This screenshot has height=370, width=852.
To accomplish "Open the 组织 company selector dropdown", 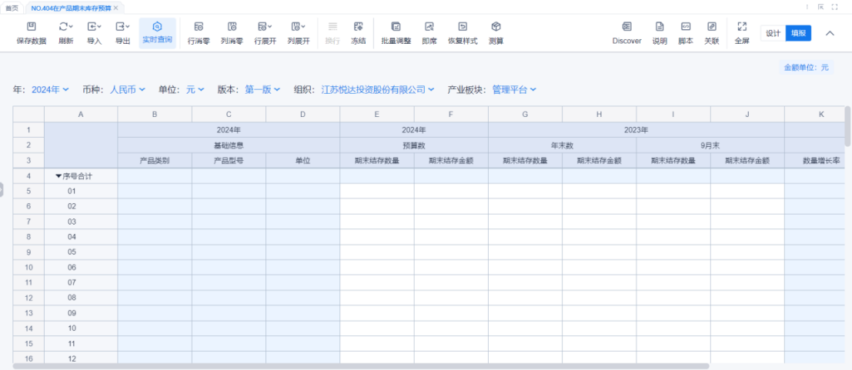I will pyautogui.click(x=378, y=90).
